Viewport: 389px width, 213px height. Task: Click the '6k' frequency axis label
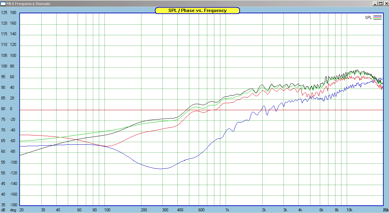[x=322, y=210]
